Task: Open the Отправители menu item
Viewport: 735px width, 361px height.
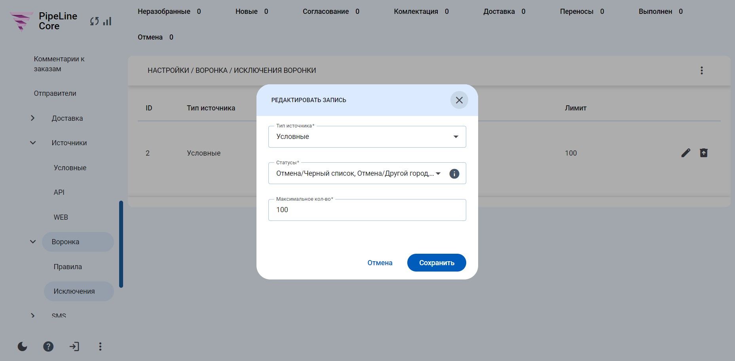Action: coord(55,93)
